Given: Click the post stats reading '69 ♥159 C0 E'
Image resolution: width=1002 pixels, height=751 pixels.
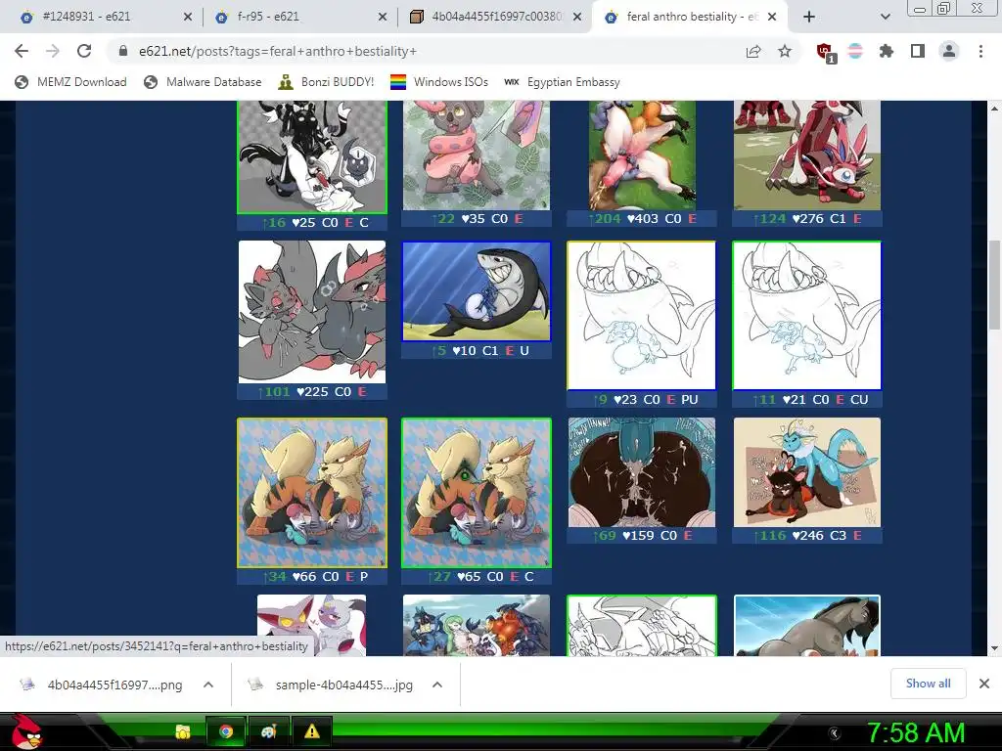Looking at the screenshot, I should point(642,535).
